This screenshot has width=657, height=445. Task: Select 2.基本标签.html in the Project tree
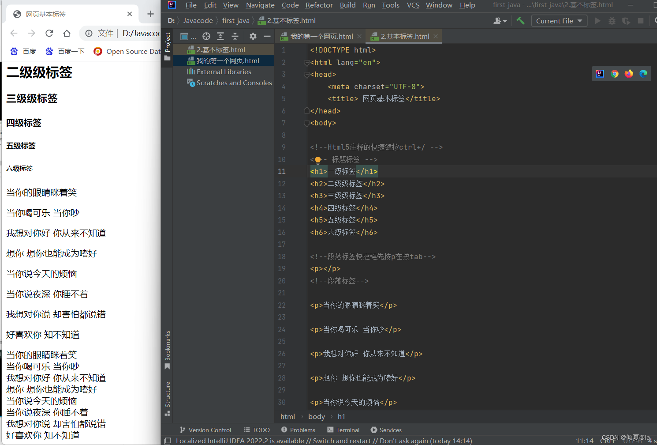[224, 49]
